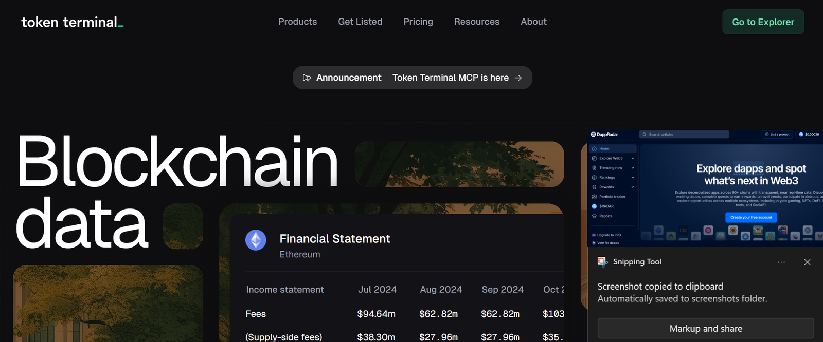Expand the Rankings chevron in sidebar

pyautogui.click(x=633, y=178)
